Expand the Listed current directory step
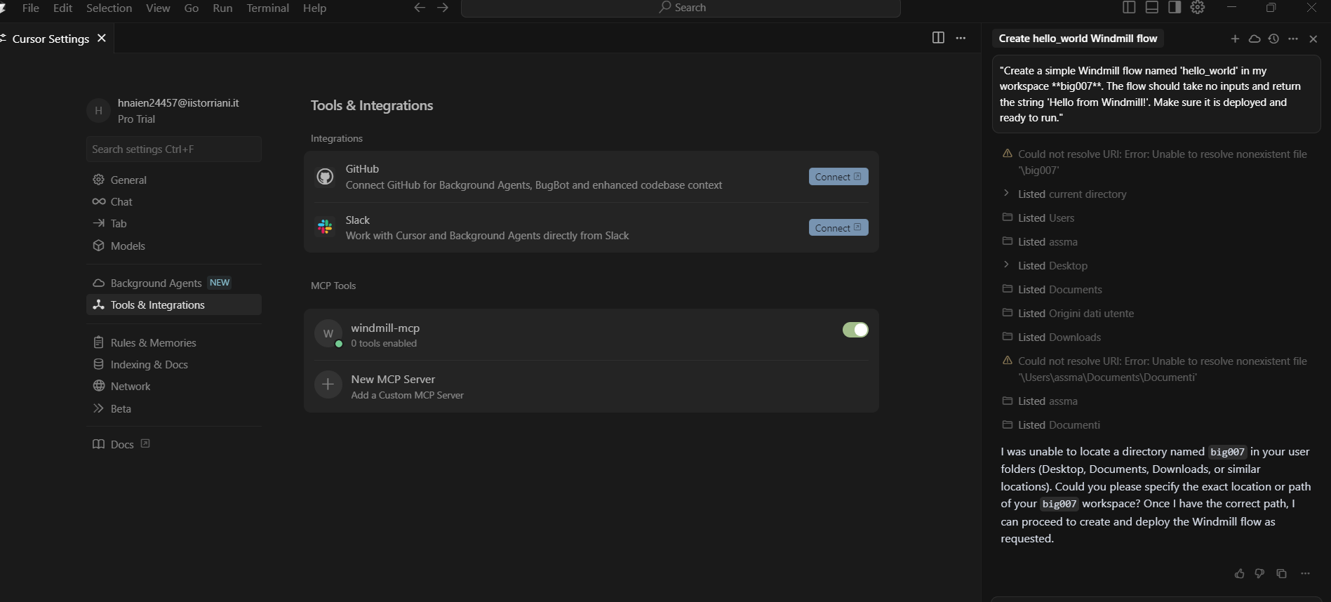 point(1006,193)
